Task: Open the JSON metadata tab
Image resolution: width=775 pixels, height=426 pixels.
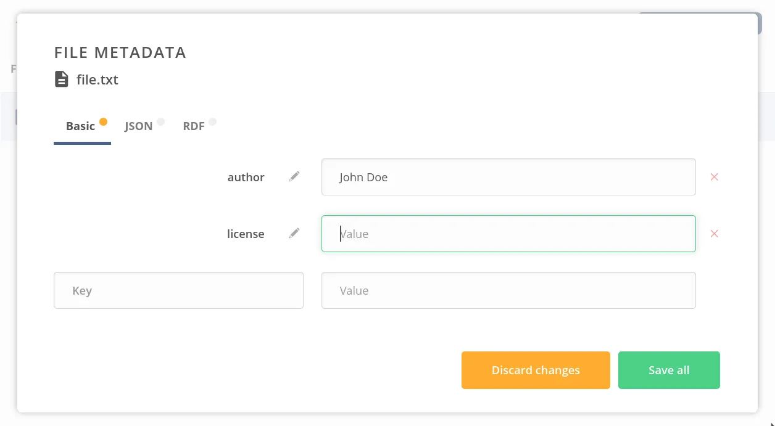Action: click(x=138, y=126)
